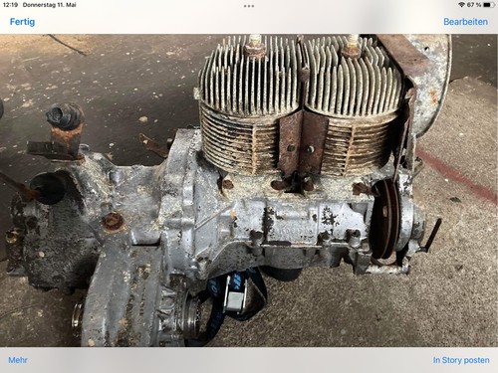This screenshot has height=373, width=498.
Task: Tap the Wi-Fi status icon
Action: 461,5
